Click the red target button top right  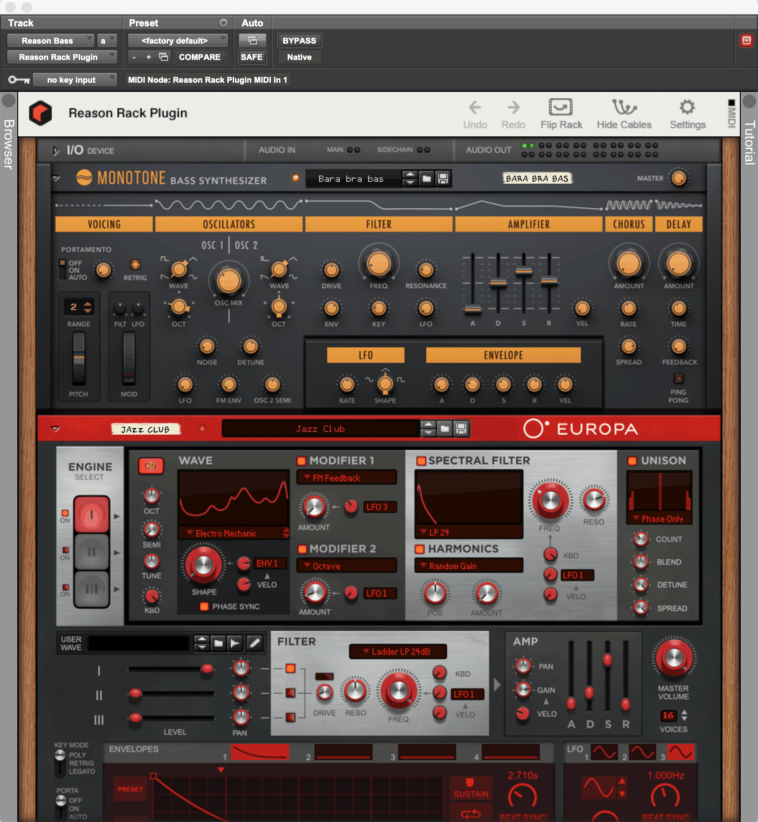[x=746, y=40]
